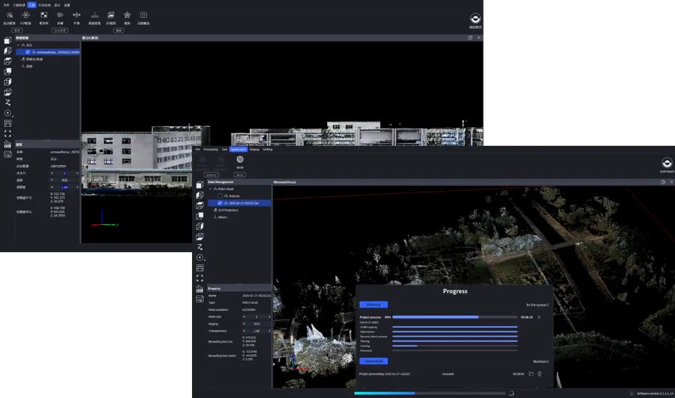Select the removeNoise point cloud tree row
Image resolution: width=675 pixels, height=398 pixels.
pyautogui.click(x=48, y=52)
